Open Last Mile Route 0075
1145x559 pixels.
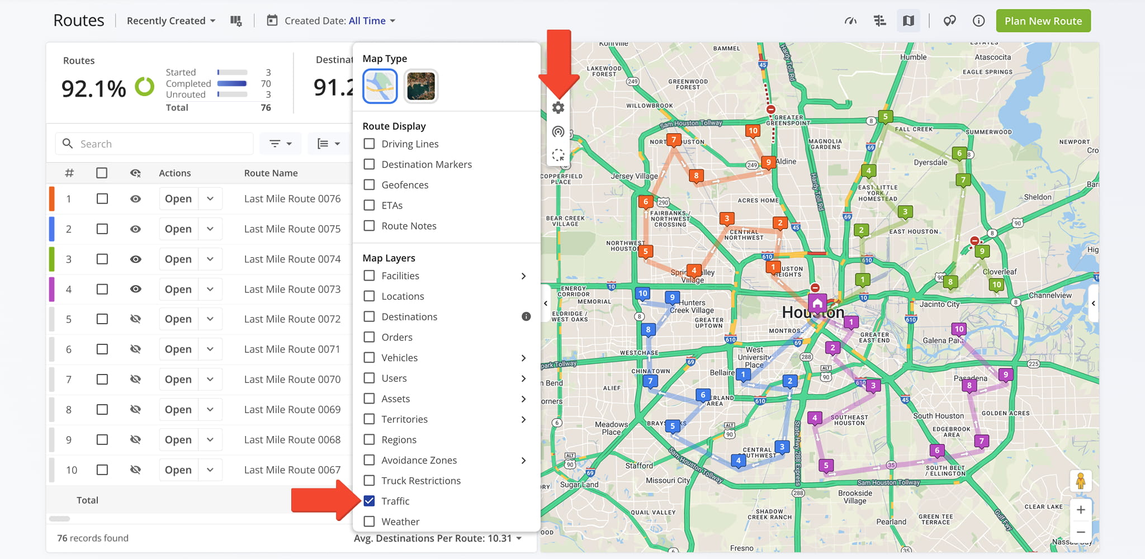point(178,229)
